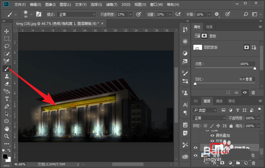Toggle pressure for size button

(x=228, y=14)
